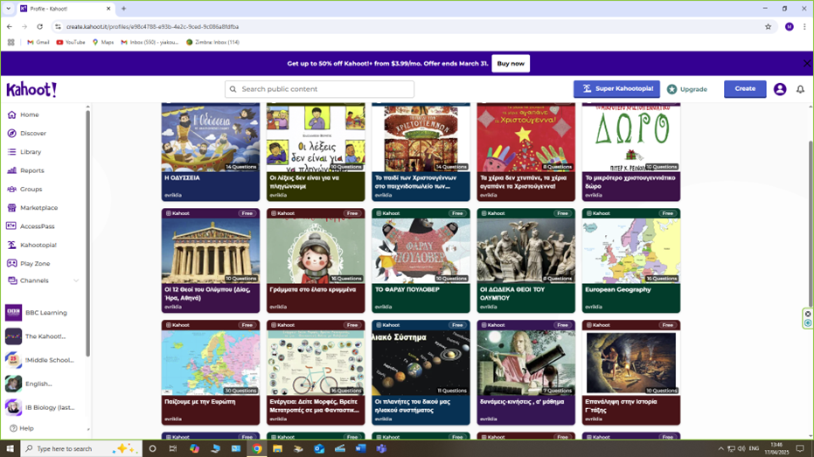Image resolution: width=814 pixels, height=457 pixels.
Task: Click the Super Kahootopia! button
Action: tap(616, 89)
